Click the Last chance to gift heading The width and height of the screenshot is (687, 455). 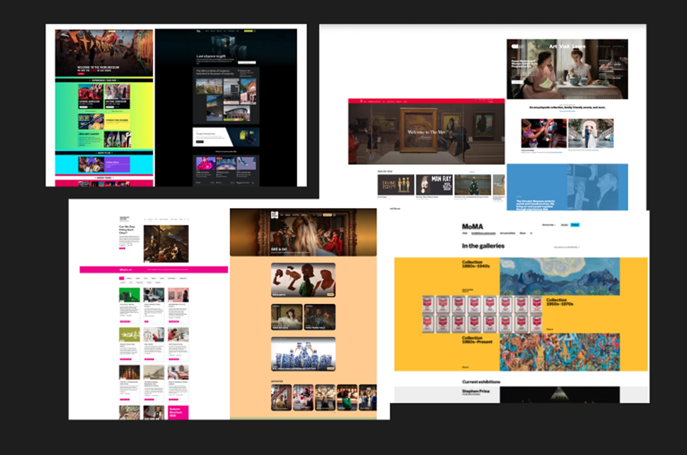click(x=211, y=56)
